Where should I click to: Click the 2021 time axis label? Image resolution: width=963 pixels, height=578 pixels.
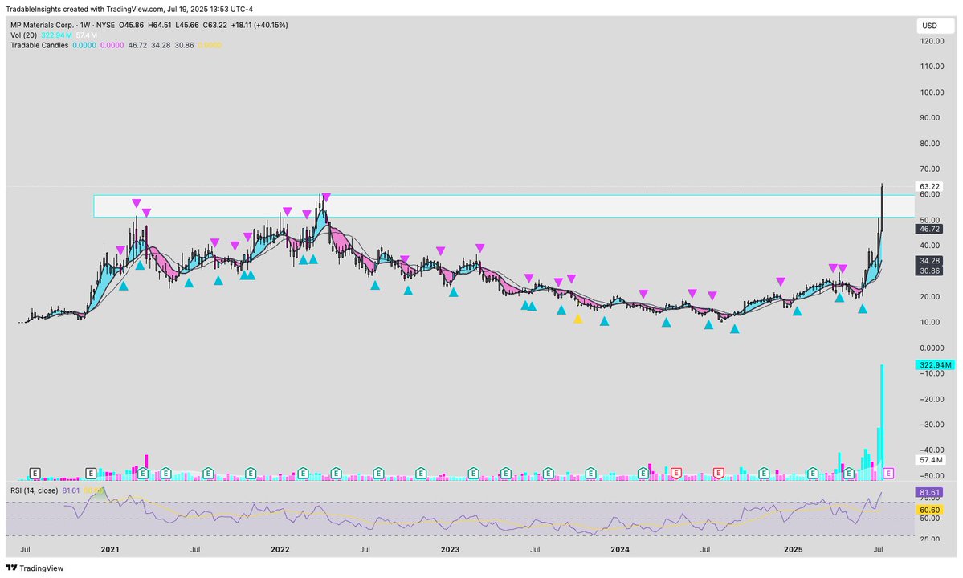(x=110, y=550)
